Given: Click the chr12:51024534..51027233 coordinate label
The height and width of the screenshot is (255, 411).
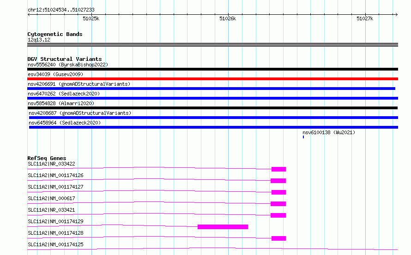Looking at the screenshot, I should [x=61, y=10].
